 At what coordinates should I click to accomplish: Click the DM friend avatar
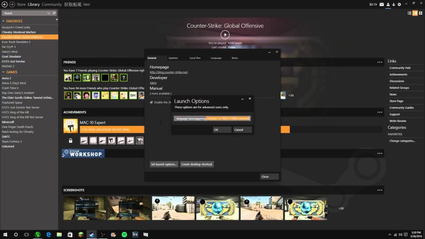point(133,95)
